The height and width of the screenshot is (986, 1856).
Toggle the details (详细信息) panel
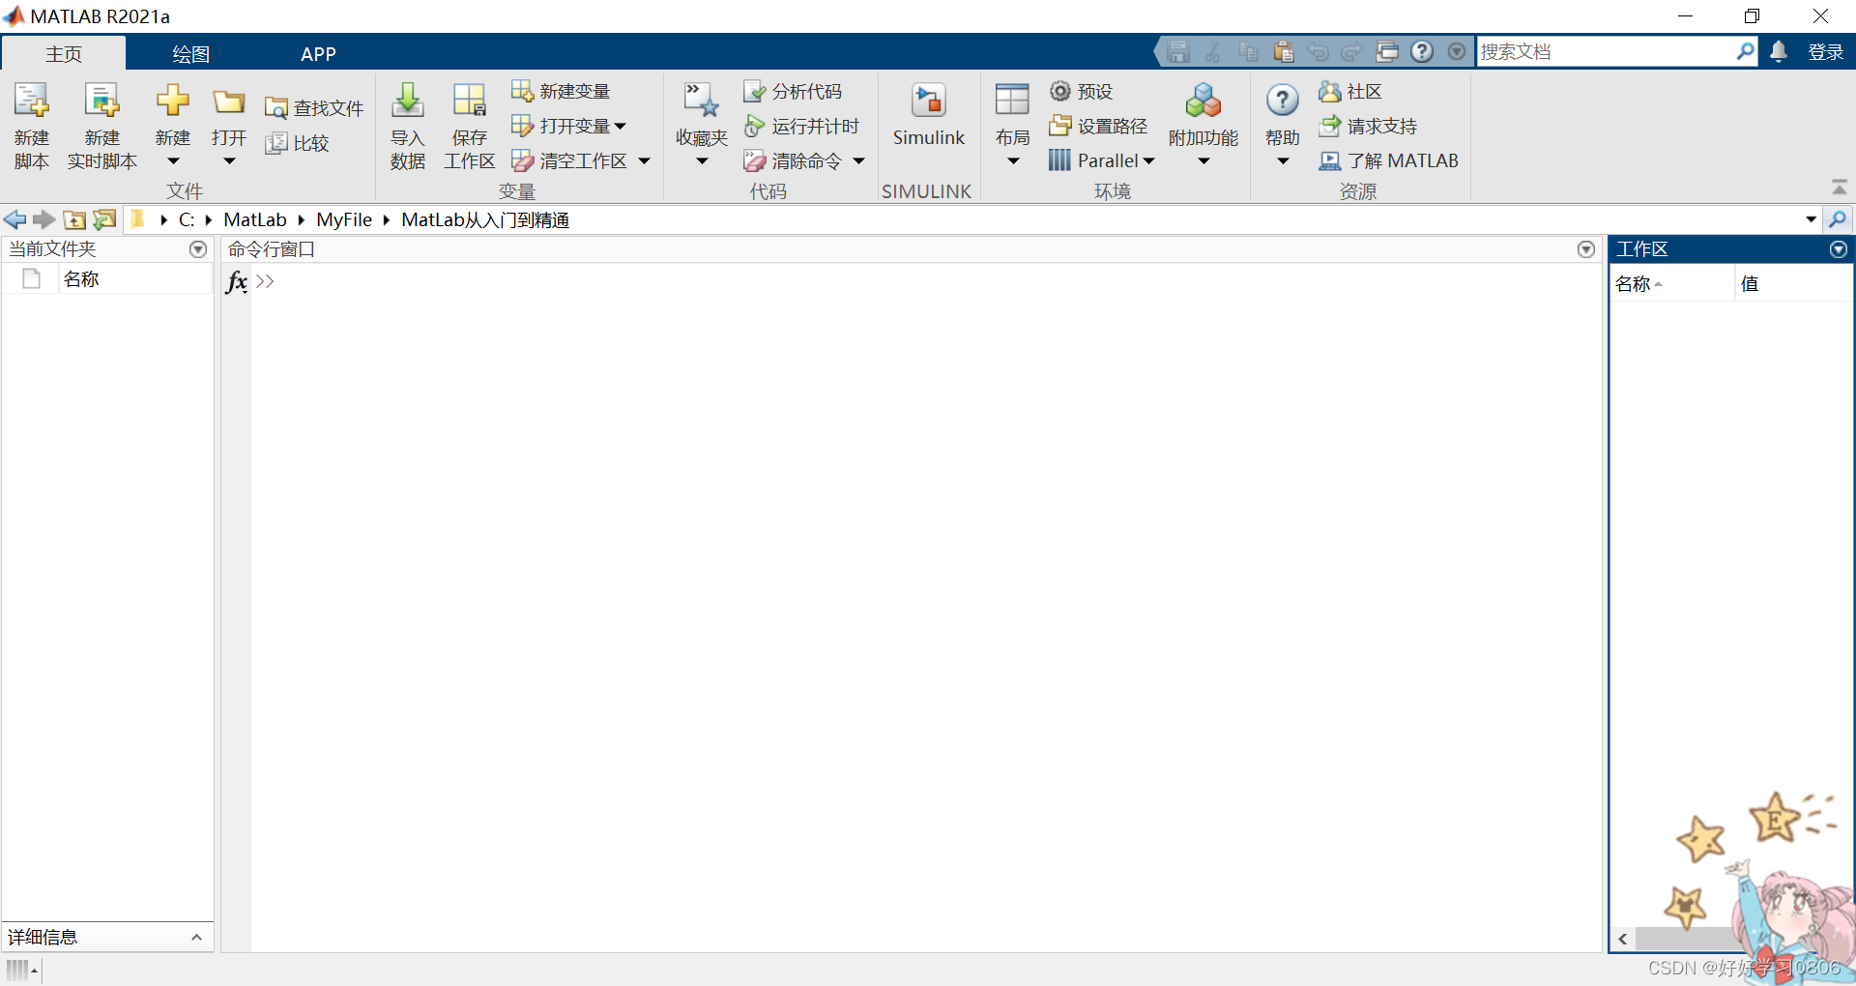[x=196, y=937]
